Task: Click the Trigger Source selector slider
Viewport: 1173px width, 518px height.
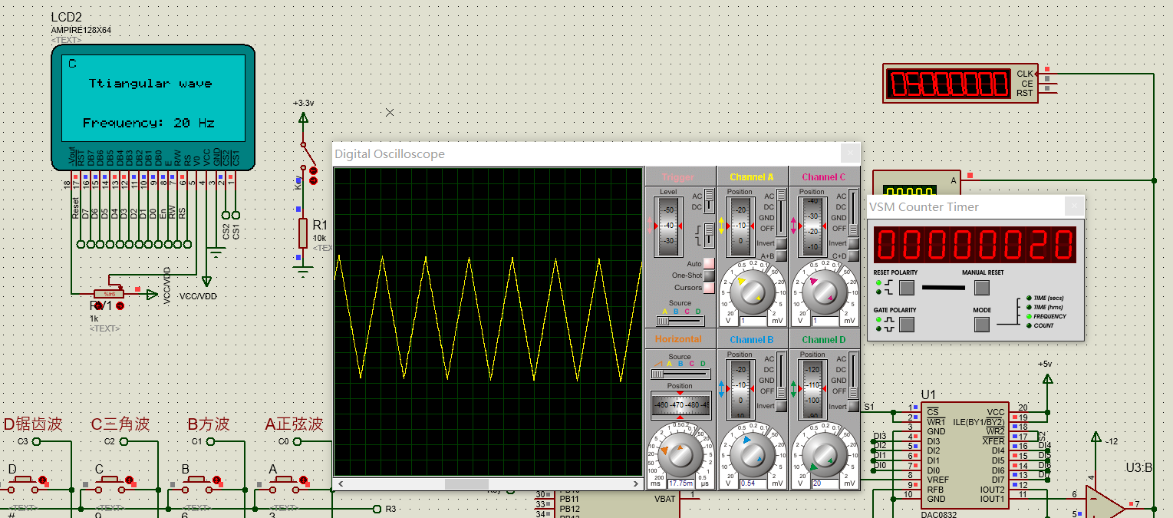Action: [x=679, y=321]
